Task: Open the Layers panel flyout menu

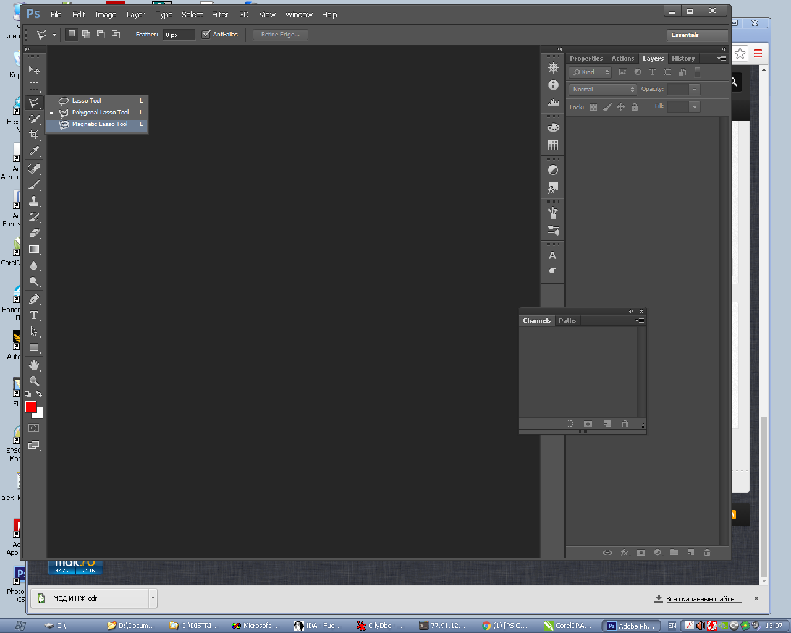Action: coord(721,59)
